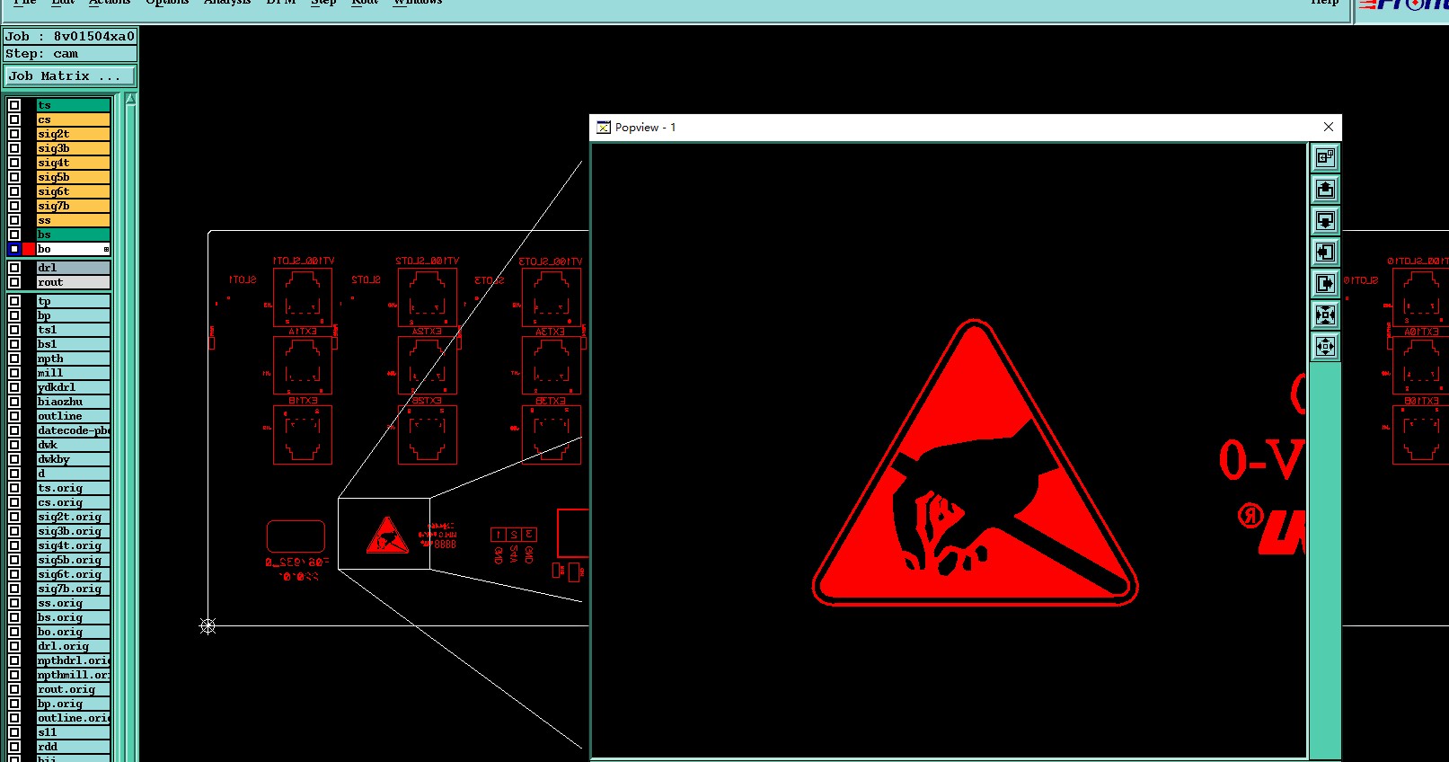
Task: Toggle the ts layer checkbox
Action: pos(14,105)
